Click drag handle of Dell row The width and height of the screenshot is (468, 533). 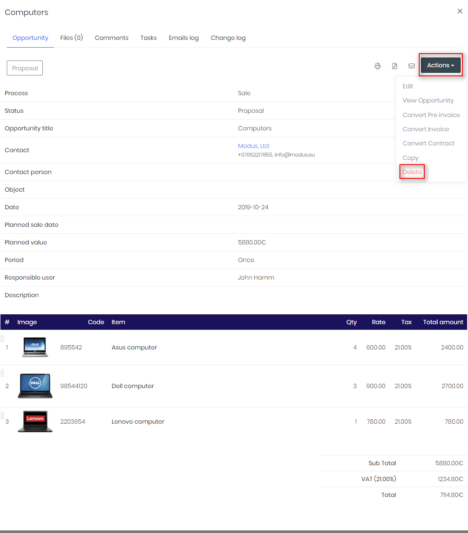(2, 373)
